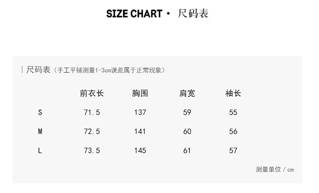
Task: Select the L size row label
Action: 40,151
